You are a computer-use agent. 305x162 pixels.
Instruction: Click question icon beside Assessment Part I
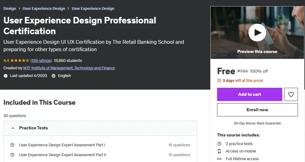tap(12, 145)
